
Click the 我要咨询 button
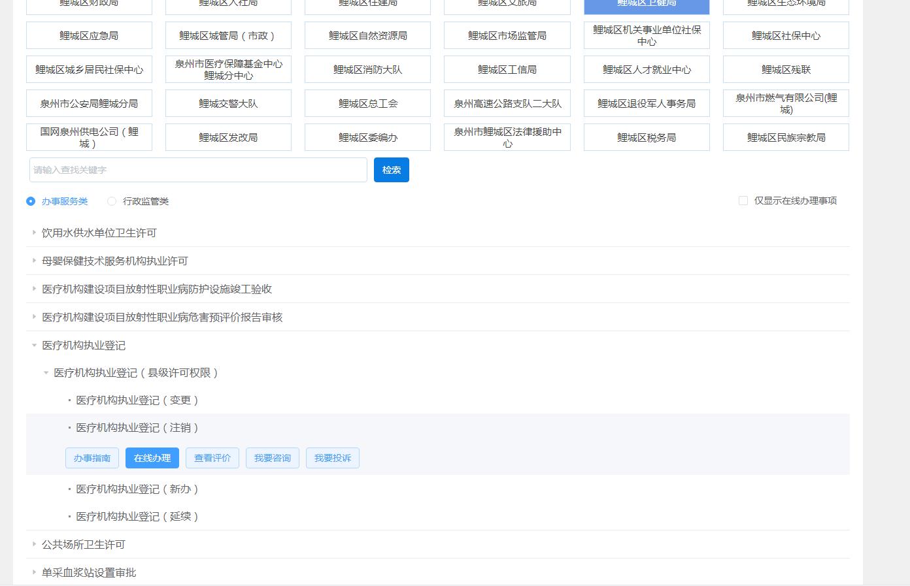click(273, 458)
